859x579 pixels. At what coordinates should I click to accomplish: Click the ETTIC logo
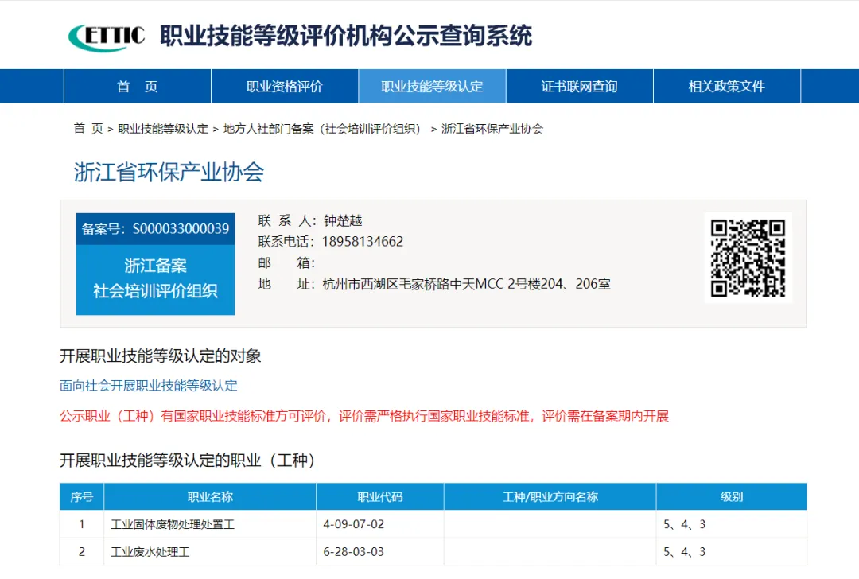pos(107,36)
